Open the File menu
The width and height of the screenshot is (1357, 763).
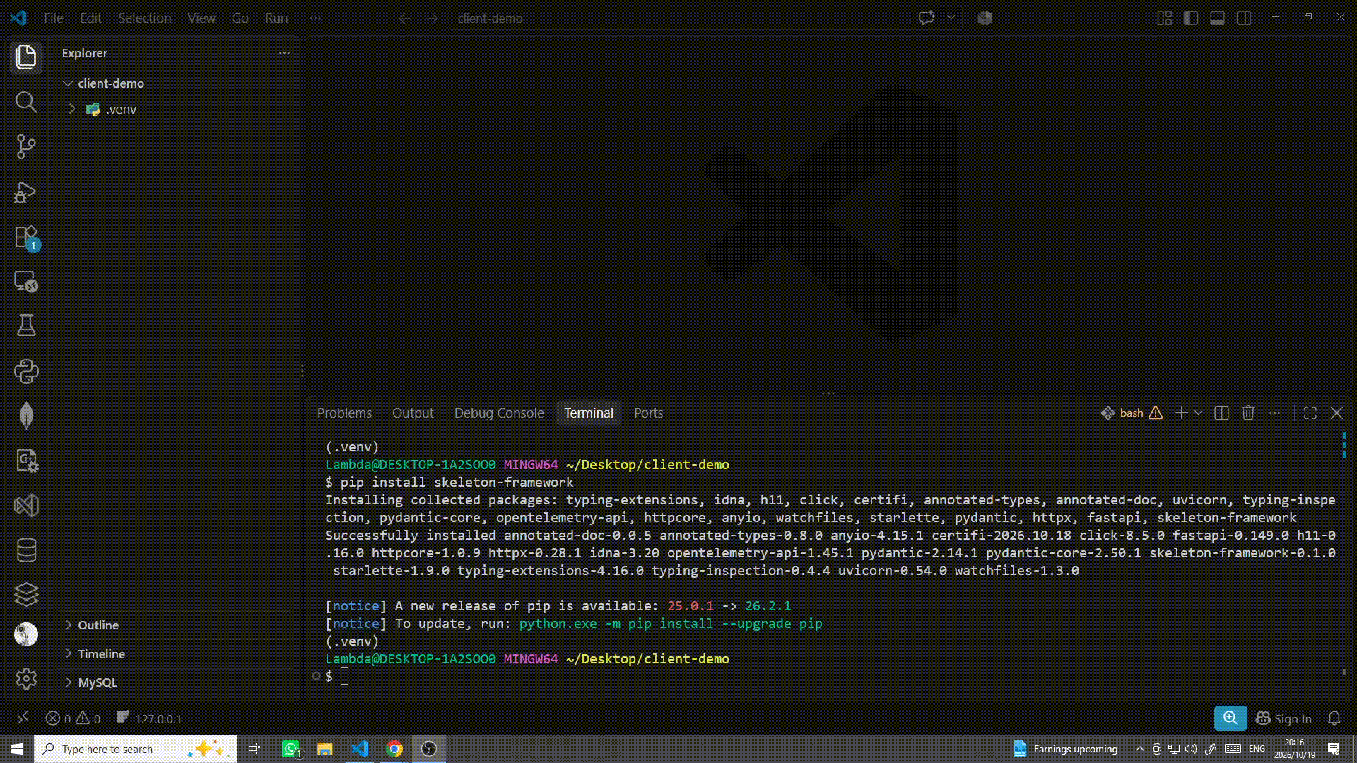click(54, 18)
